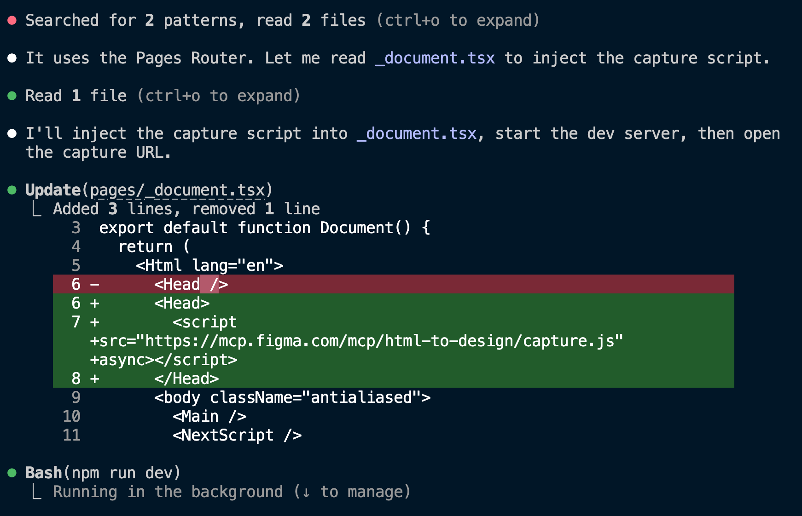802x516 pixels.
Task: Click the '<body className="antialiased">' code line
Action: click(292, 398)
